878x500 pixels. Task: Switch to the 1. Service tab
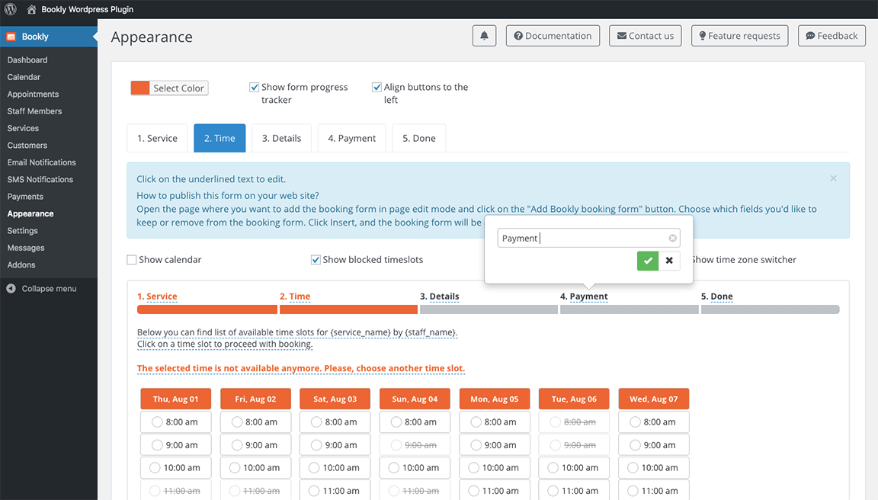157,138
